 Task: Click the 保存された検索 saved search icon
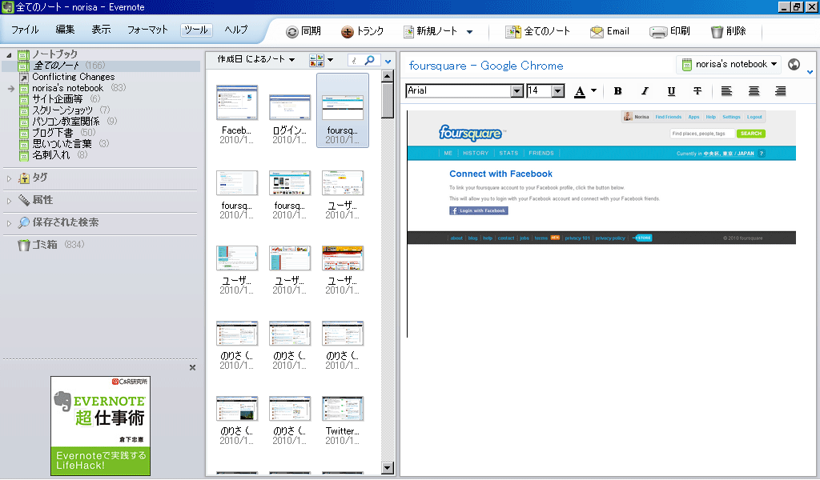click(24, 222)
